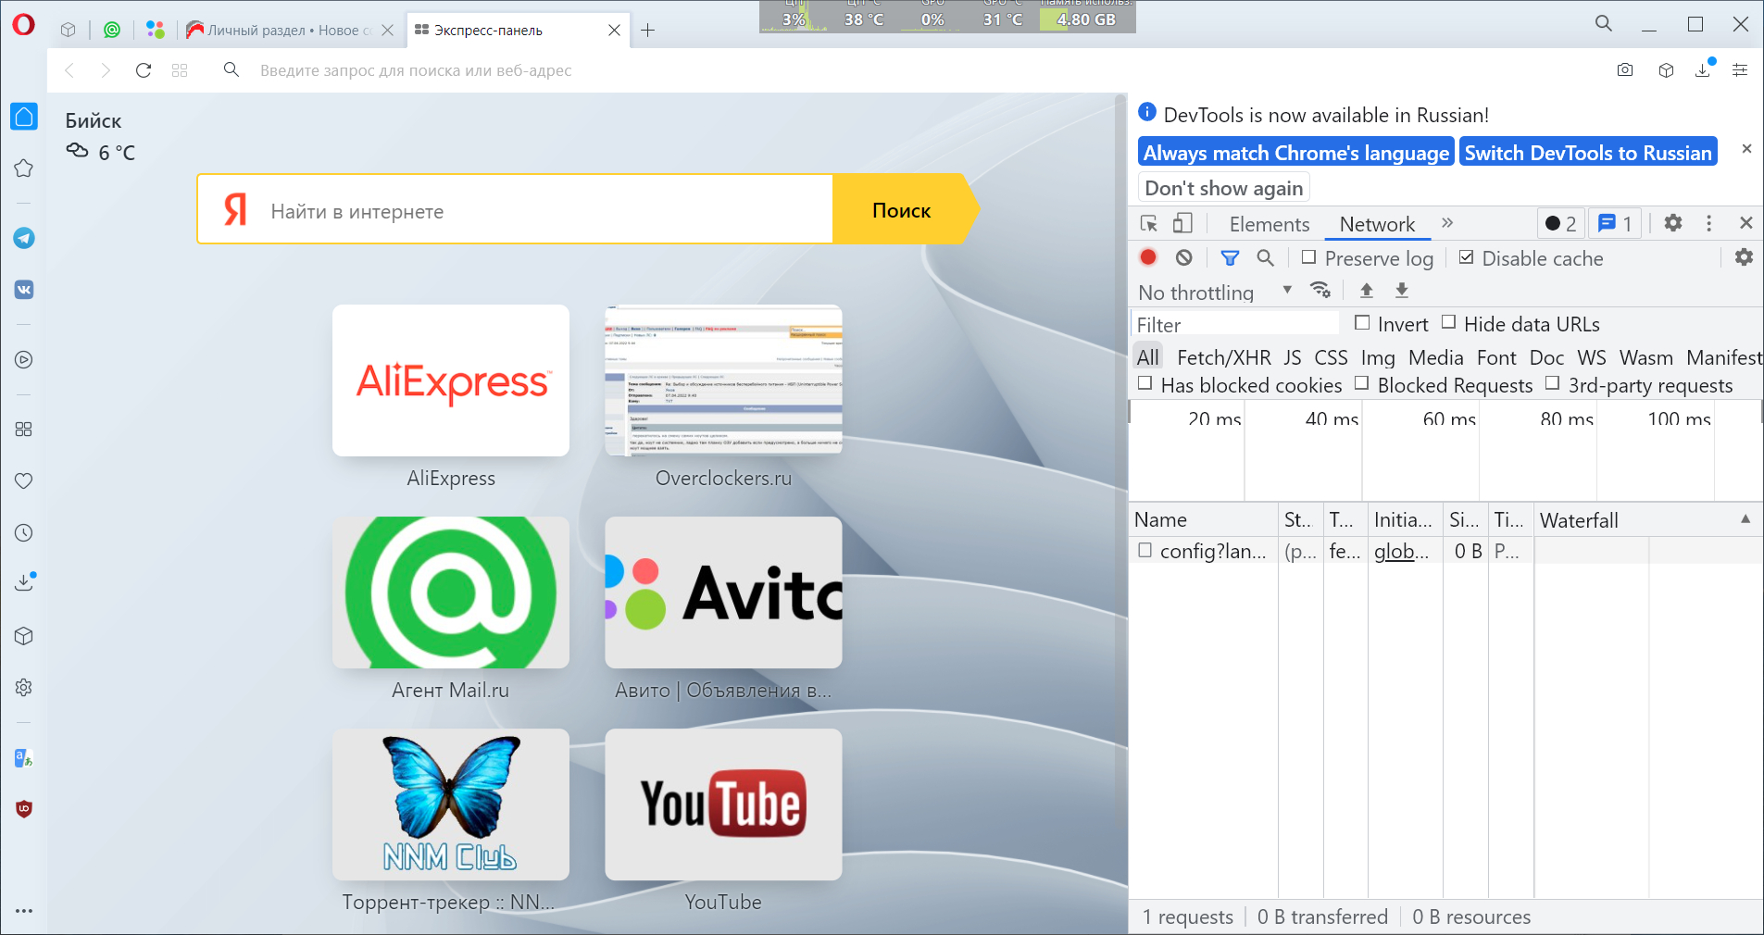
Task: Switch to the Elements tab
Action: click(x=1270, y=224)
